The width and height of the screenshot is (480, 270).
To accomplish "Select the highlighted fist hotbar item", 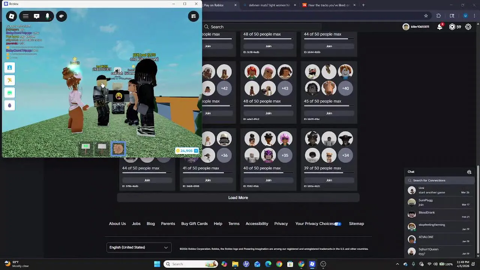I will (118, 149).
